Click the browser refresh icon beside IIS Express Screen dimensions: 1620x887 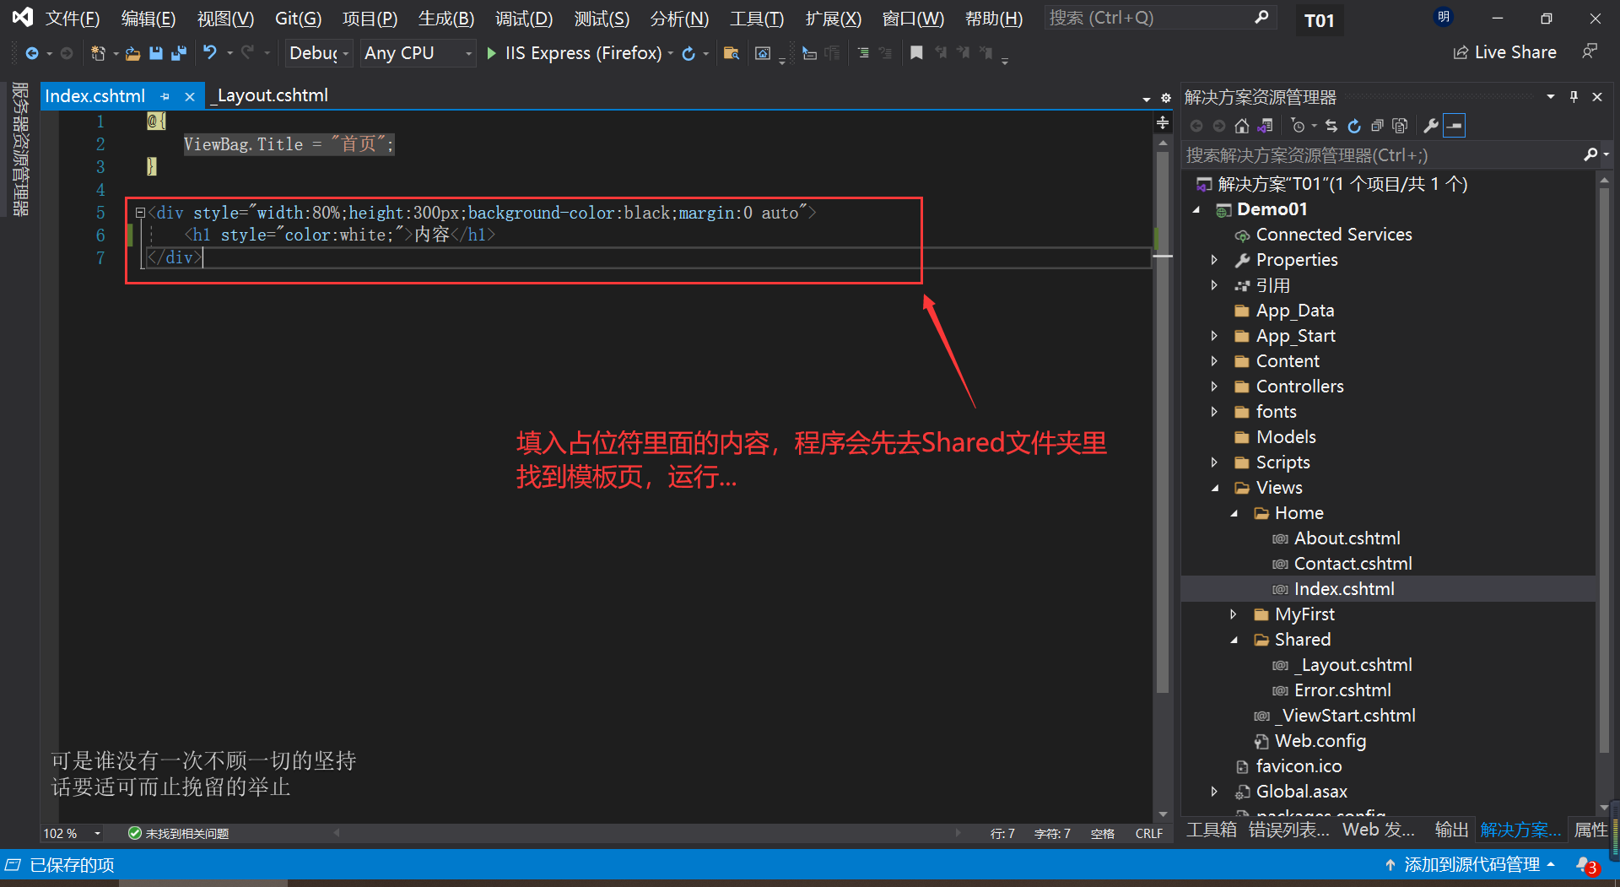(x=688, y=53)
